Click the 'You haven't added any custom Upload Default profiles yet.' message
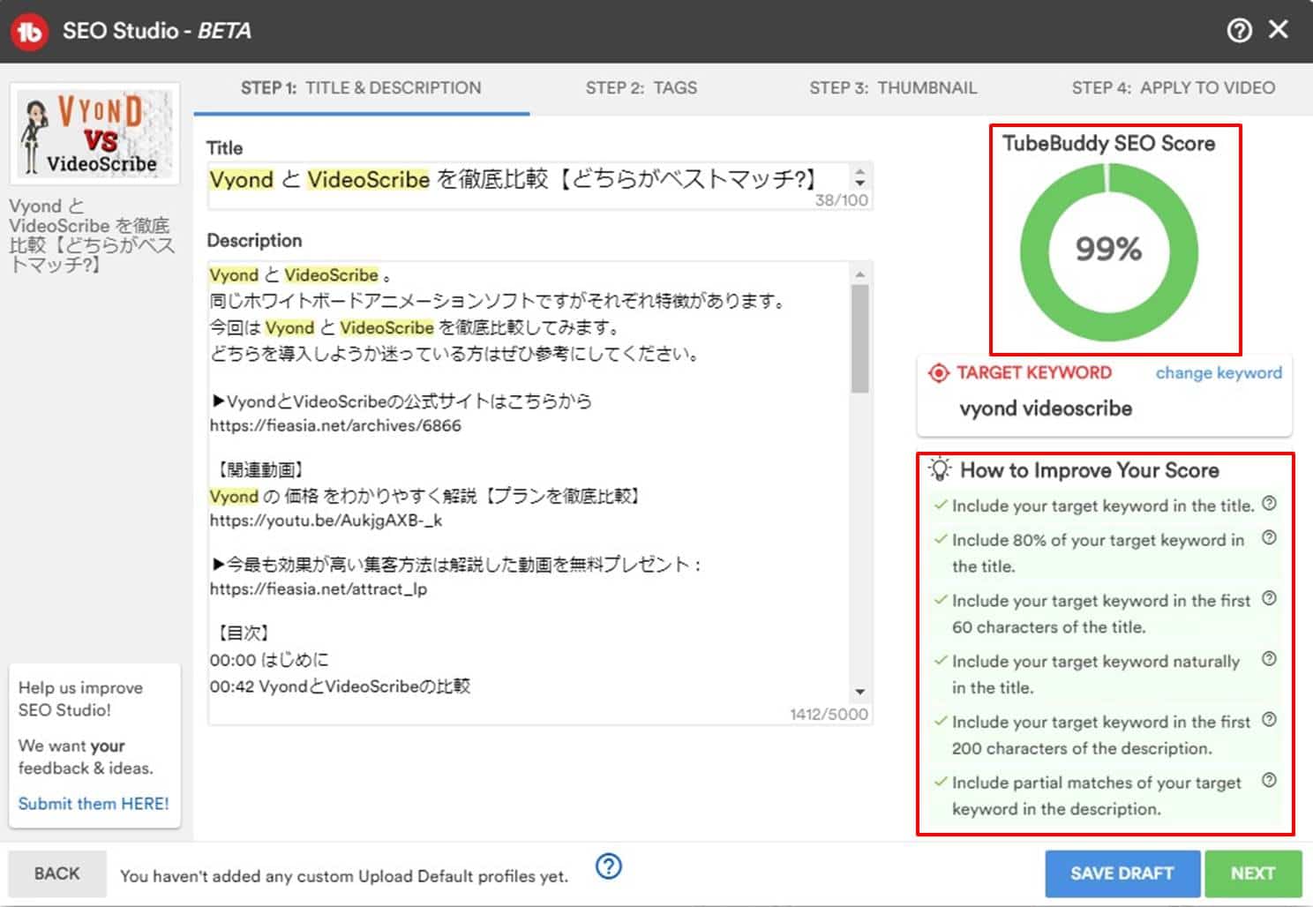1313x907 pixels. pyautogui.click(x=344, y=876)
